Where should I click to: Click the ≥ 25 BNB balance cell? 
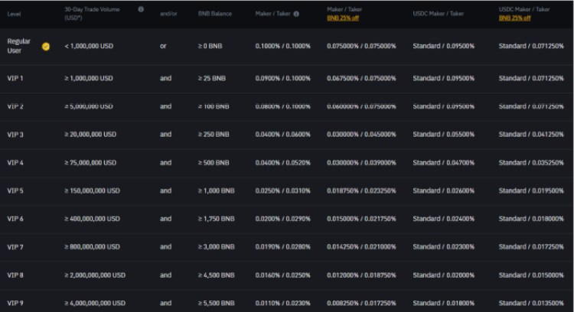point(212,78)
